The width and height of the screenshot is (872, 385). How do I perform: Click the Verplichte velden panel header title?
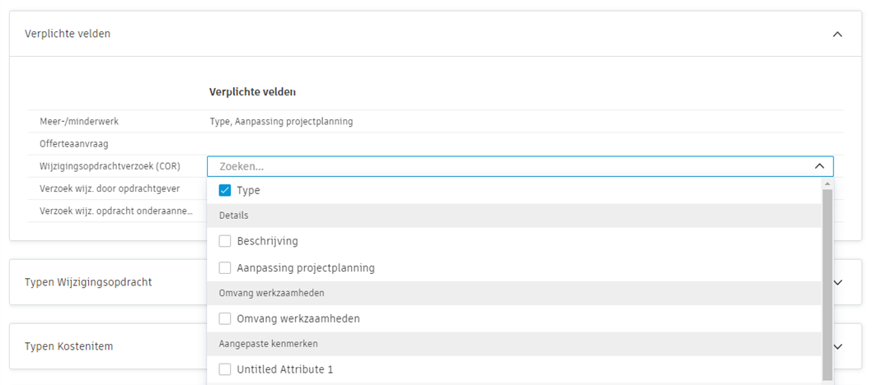(x=68, y=35)
